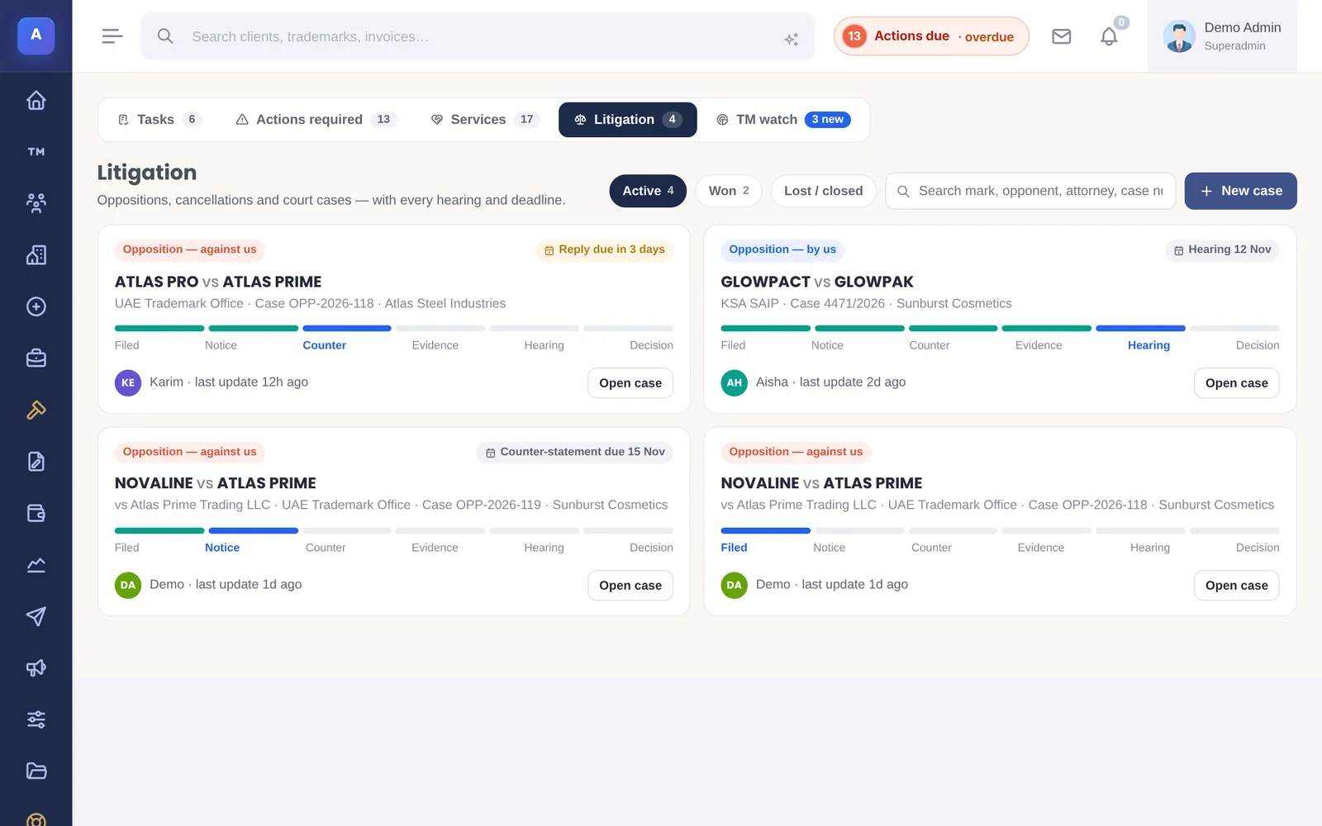Toggle the hamburger sidebar menu
The height and width of the screenshot is (826, 1322).
pos(112,36)
